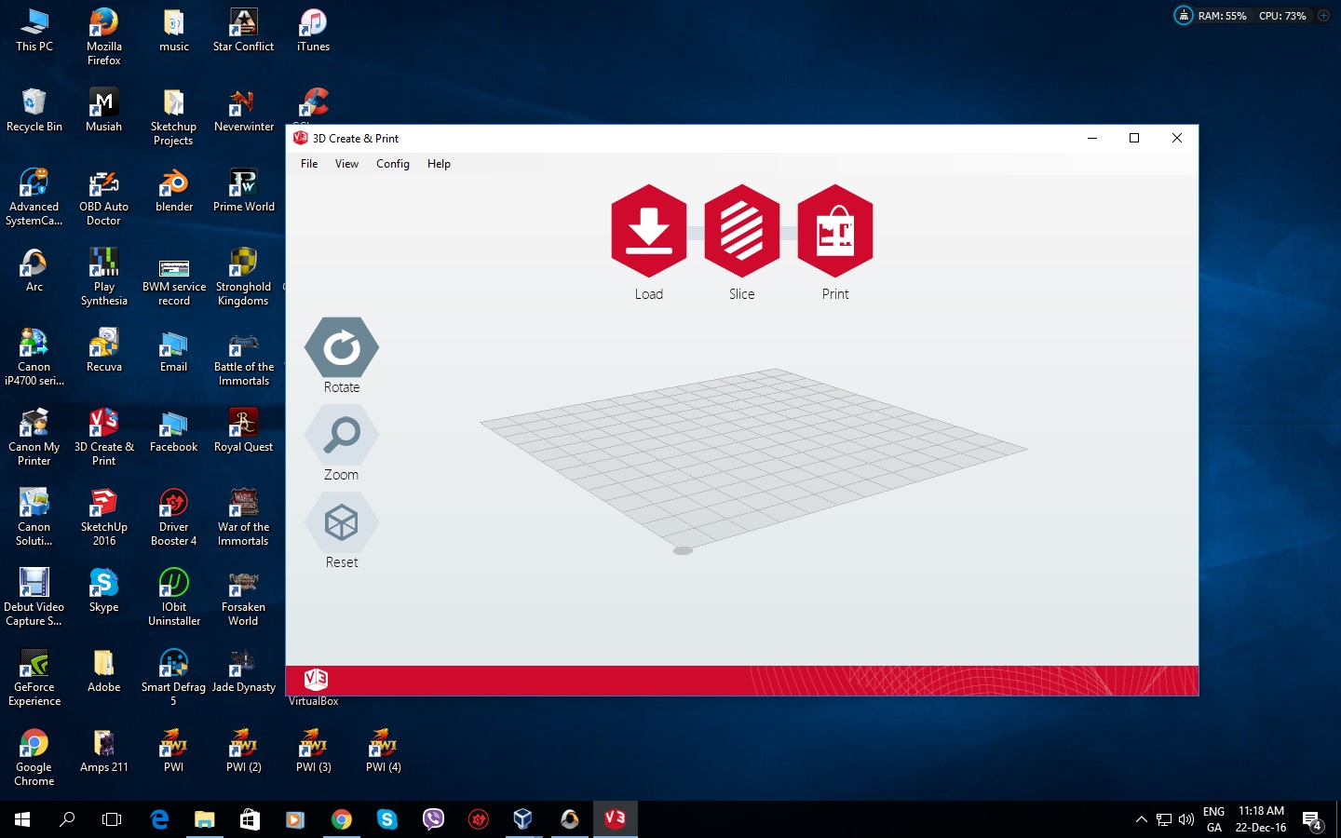The width and height of the screenshot is (1341, 838).
Task: Expand the system tray hidden icons chevron
Action: tap(1141, 819)
